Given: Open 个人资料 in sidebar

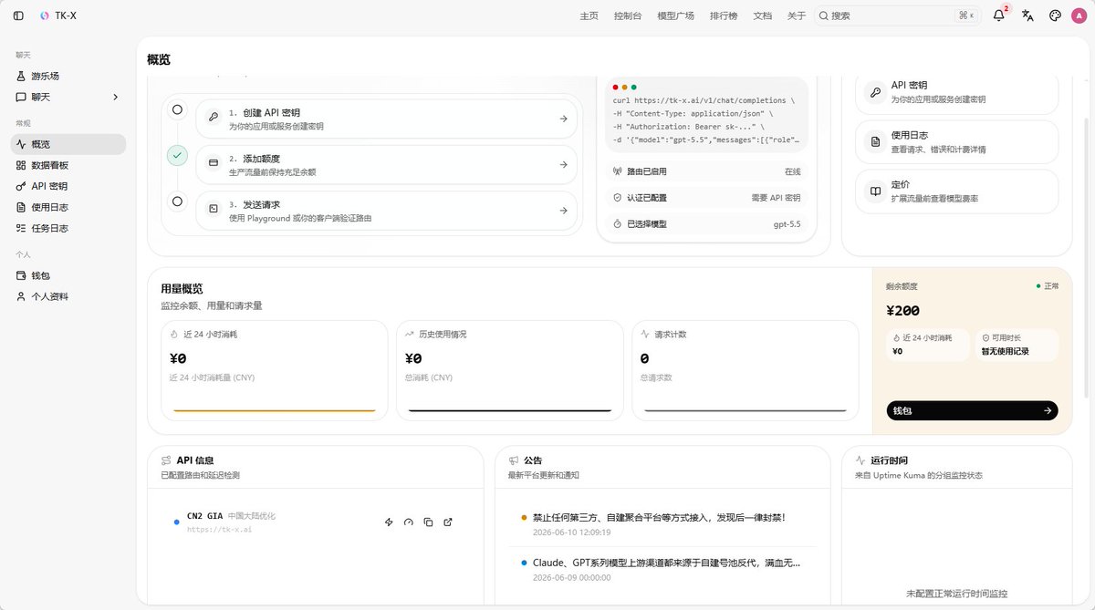Looking at the screenshot, I should (x=68, y=296).
